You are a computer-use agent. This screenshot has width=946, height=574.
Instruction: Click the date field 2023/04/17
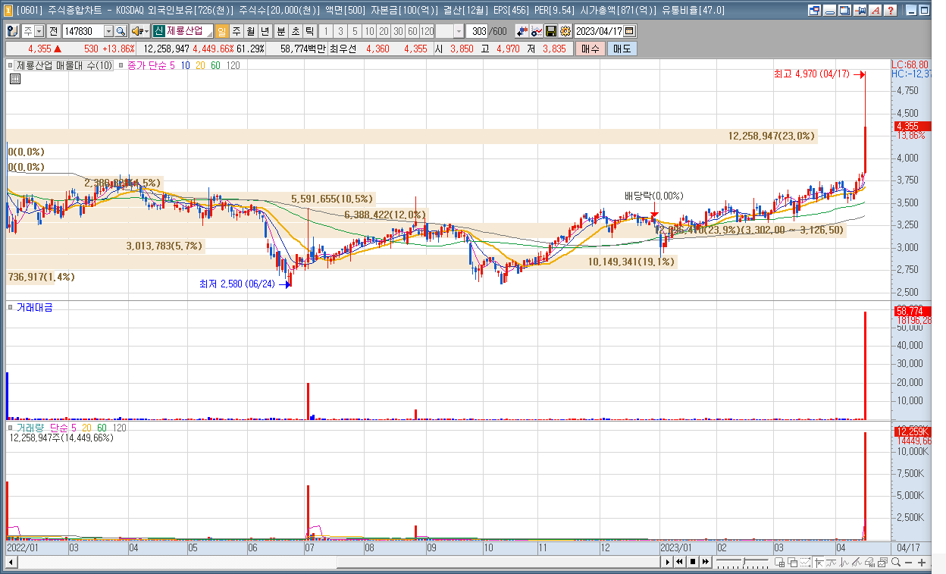coord(599,31)
